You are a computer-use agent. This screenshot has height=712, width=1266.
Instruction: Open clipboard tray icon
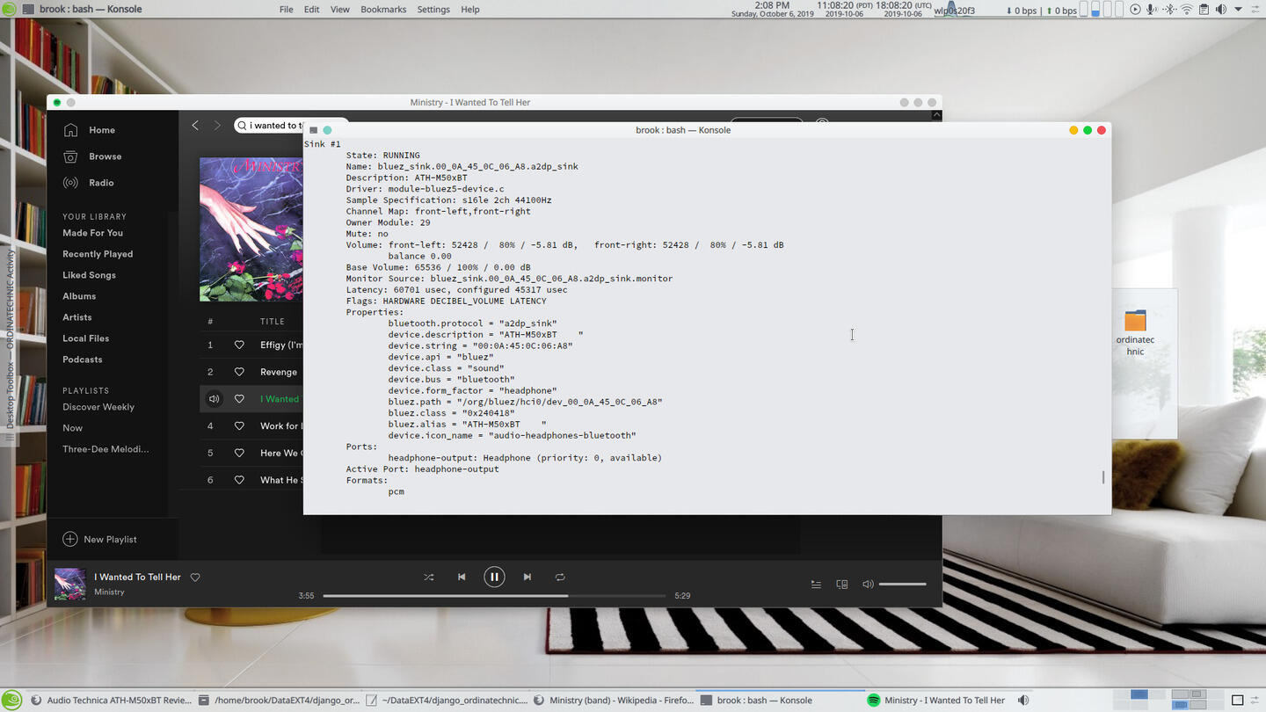coord(1204,10)
